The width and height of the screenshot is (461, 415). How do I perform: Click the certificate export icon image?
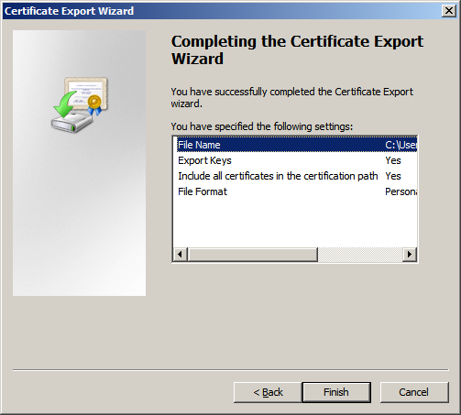pos(80,104)
